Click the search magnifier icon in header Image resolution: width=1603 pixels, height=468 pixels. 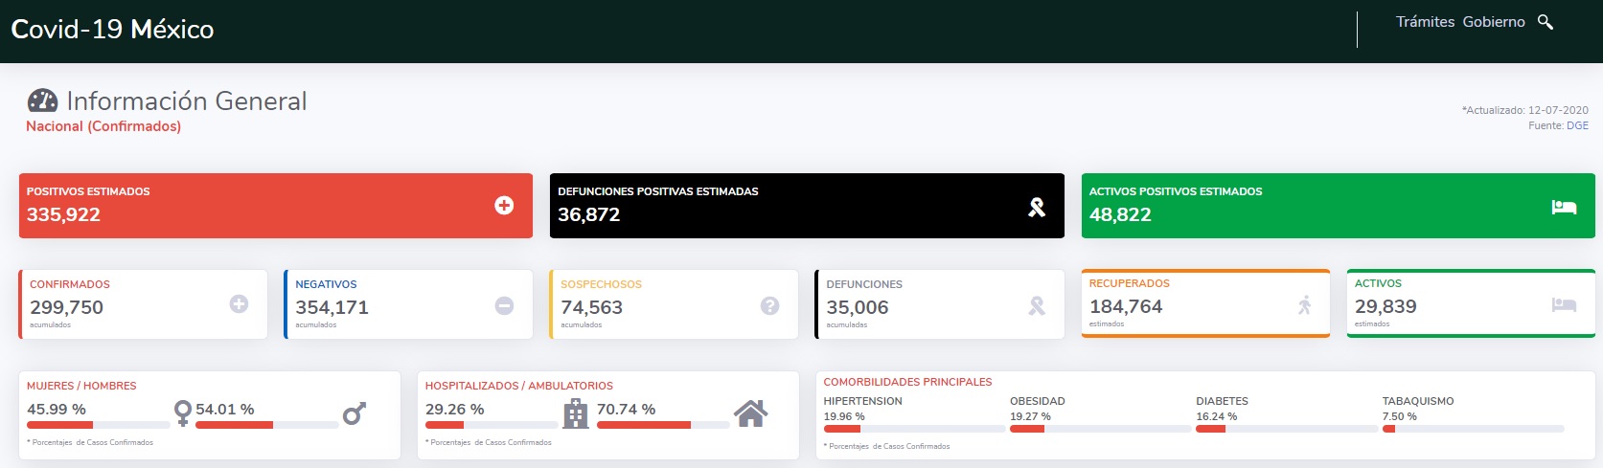pyautogui.click(x=1546, y=22)
